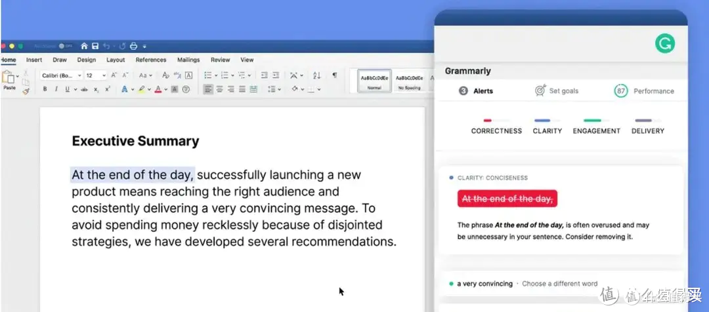709x312 pixels.
Task: Activate the Format Painter brush
Action: pos(26,90)
